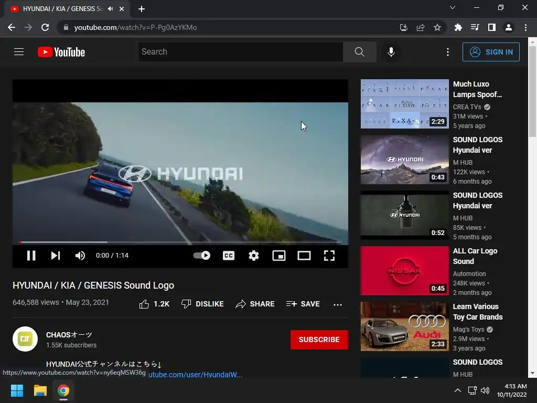Go back with browser back arrow
The image size is (537, 403).
pos(12,27)
